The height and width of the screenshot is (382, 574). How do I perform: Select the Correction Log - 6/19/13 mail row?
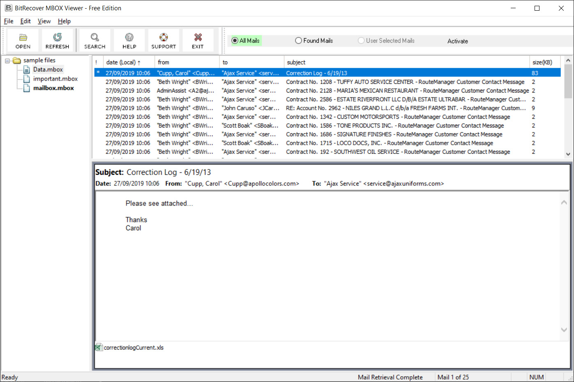coord(327,73)
